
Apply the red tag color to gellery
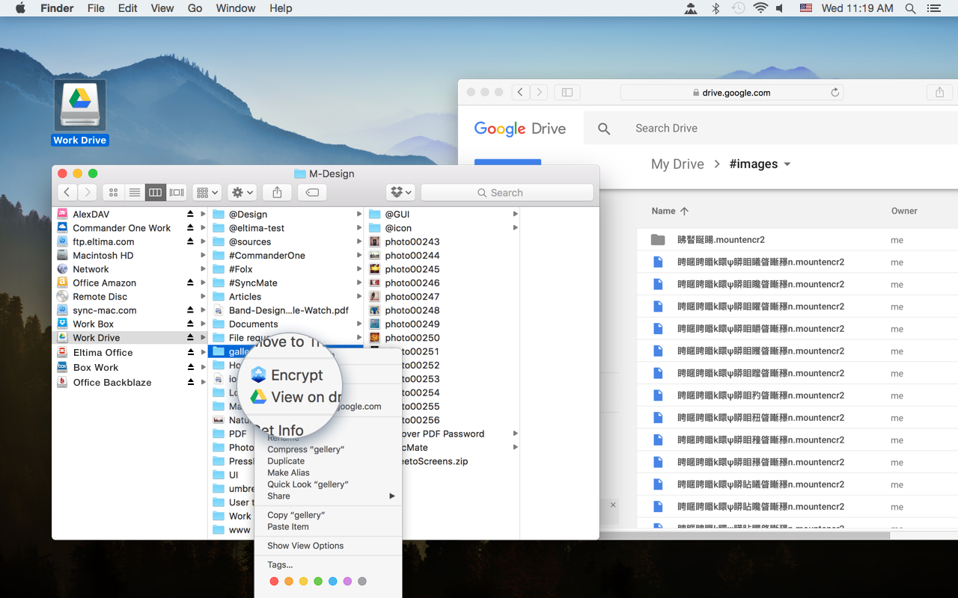(274, 581)
